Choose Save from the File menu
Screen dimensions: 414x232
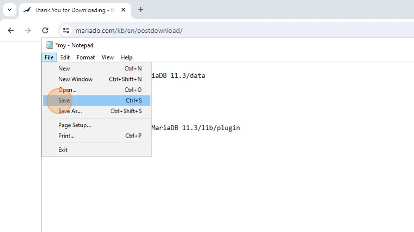click(97, 100)
